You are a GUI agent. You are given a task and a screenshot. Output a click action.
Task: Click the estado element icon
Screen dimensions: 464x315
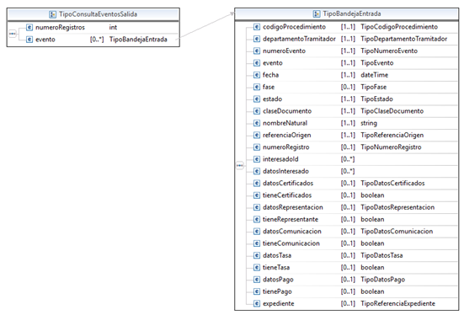(257, 99)
